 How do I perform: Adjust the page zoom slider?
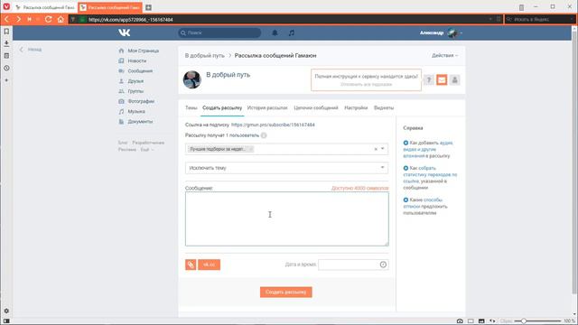pos(524,321)
